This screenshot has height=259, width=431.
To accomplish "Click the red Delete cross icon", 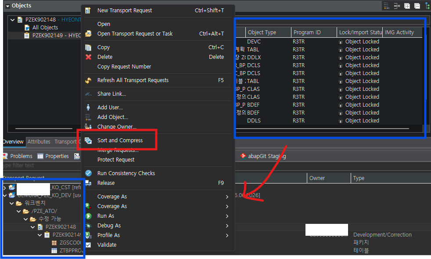I will [88, 57].
